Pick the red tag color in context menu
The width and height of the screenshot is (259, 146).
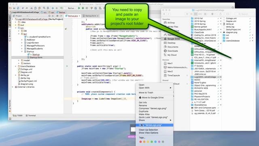[140, 142]
